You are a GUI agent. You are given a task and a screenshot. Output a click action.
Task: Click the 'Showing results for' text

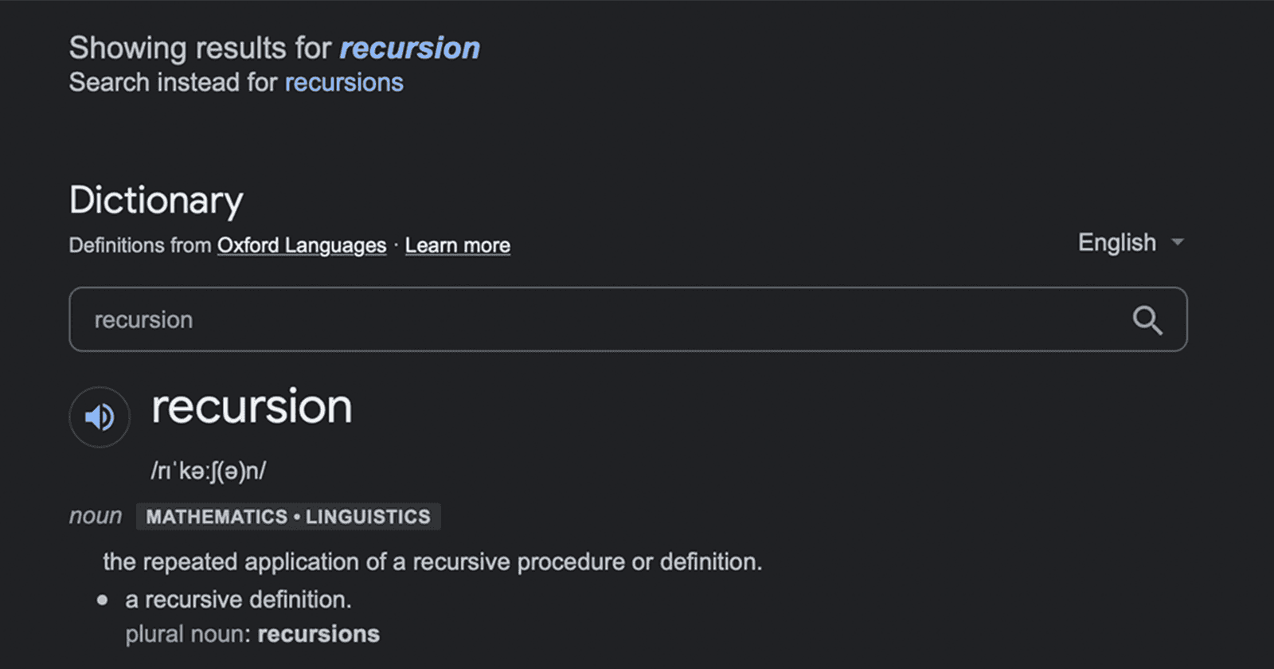(x=200, y=49)
